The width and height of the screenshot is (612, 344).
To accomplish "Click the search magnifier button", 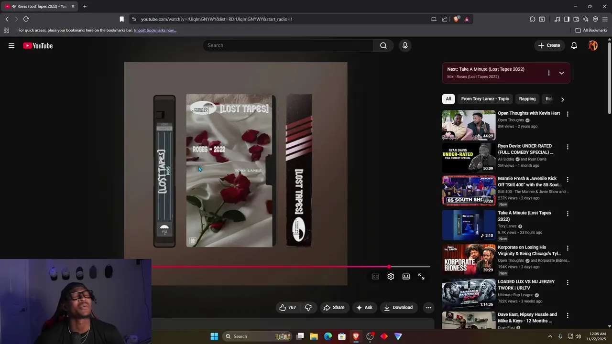I will [383, 45].
